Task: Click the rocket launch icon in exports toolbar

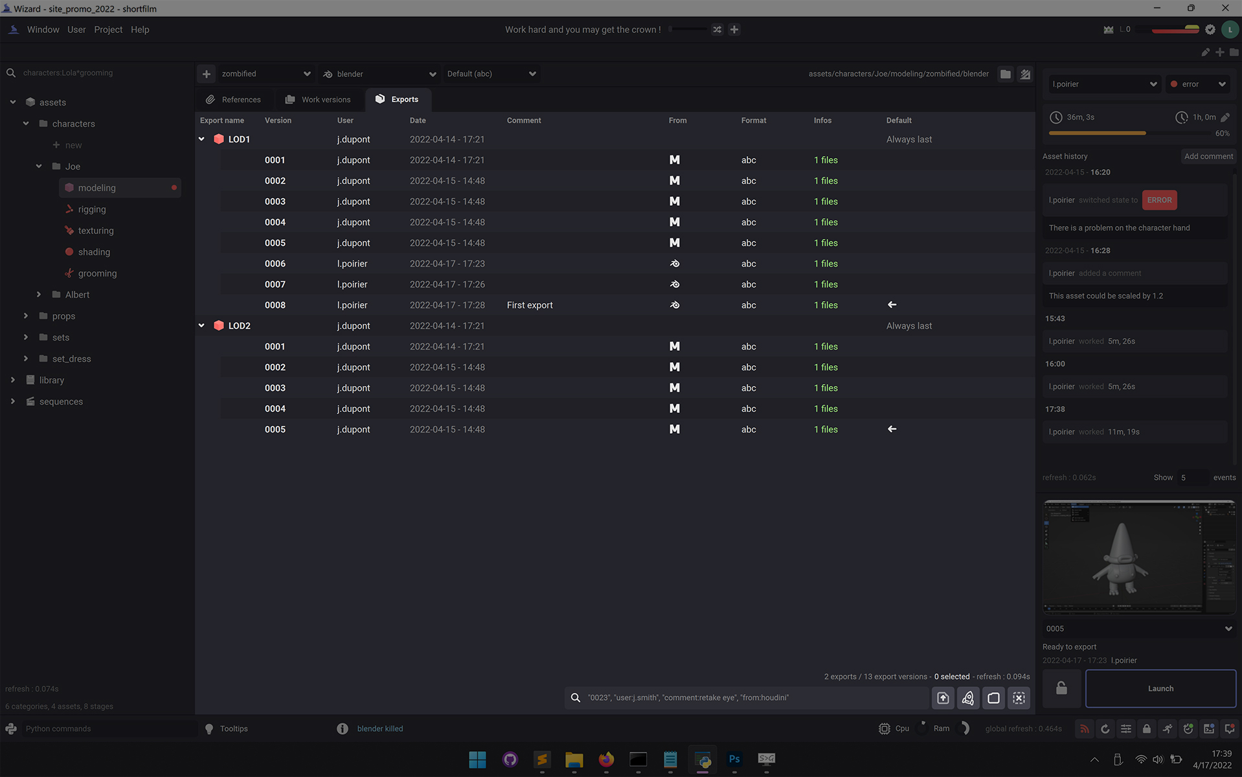Action: [x=967, y=697]
